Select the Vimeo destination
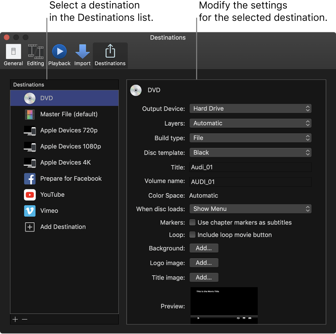 coord(49,211)
